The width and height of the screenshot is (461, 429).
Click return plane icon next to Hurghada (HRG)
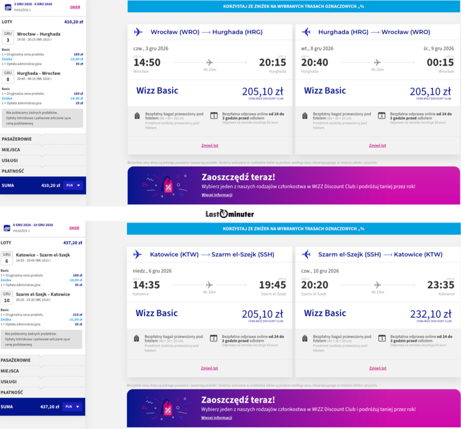tap(306, 32)
